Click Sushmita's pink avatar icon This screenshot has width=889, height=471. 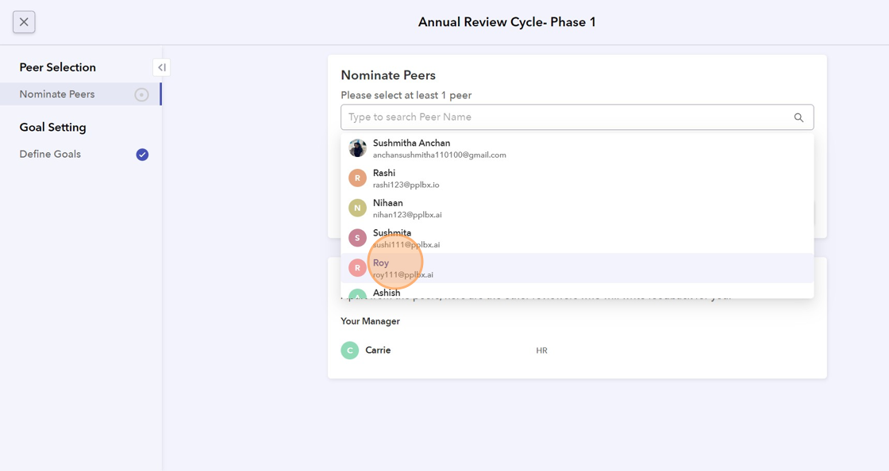(x=357, y=238)
